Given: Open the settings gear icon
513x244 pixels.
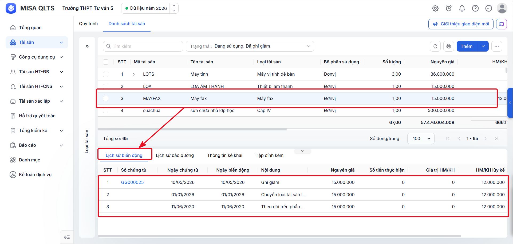Looking at the screenshot, I should tap(435, 8).
